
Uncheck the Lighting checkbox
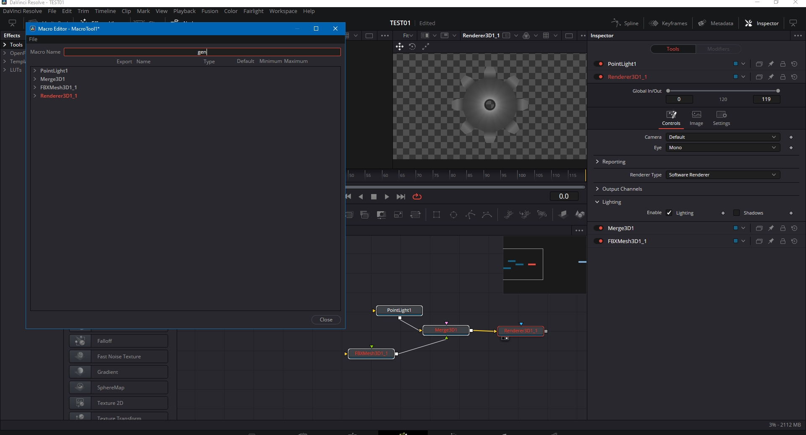click(669, 213)
